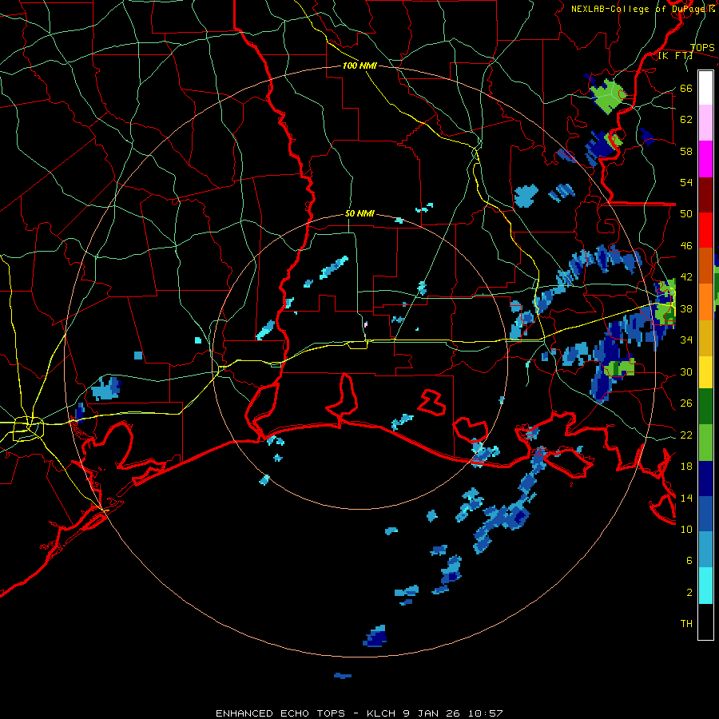Select the dark green legend swatch
Screen dimensions: 719x719
click(705, 407)
